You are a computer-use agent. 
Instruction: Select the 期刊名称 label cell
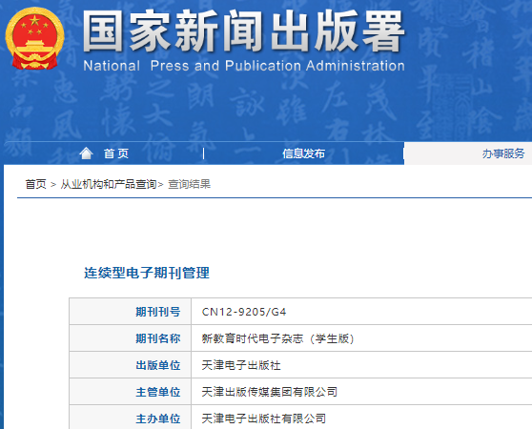[x=131, y=338]
